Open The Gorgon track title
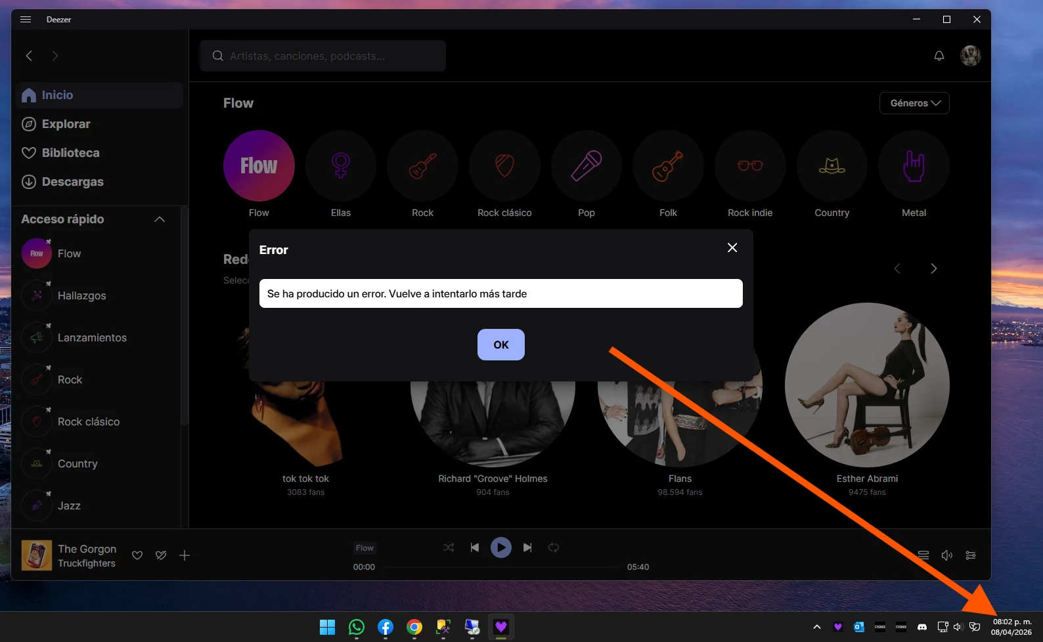The image size is (1043, 642). [87, 549]
